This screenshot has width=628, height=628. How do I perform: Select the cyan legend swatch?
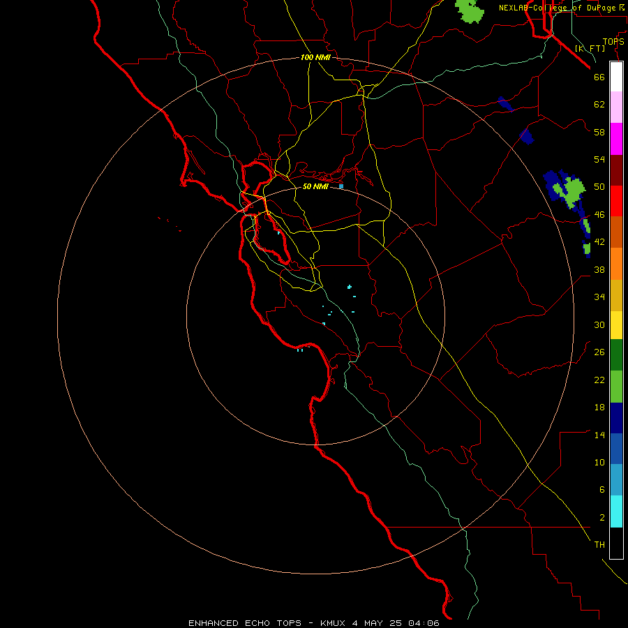pos(616,511)
